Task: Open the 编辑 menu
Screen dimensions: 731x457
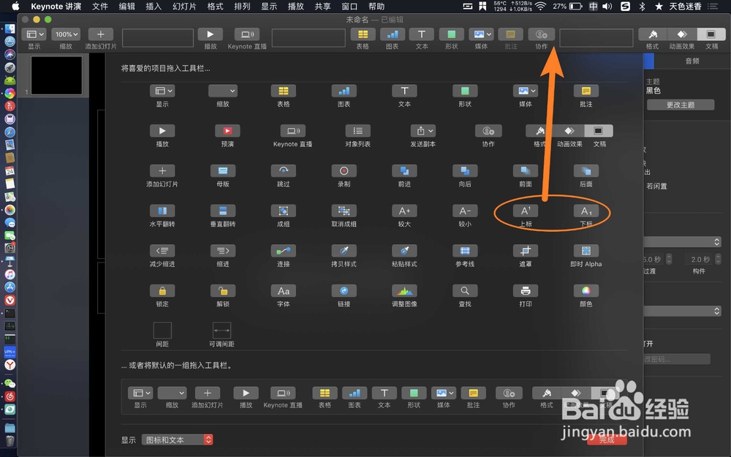Action: (x=126, y=6)
